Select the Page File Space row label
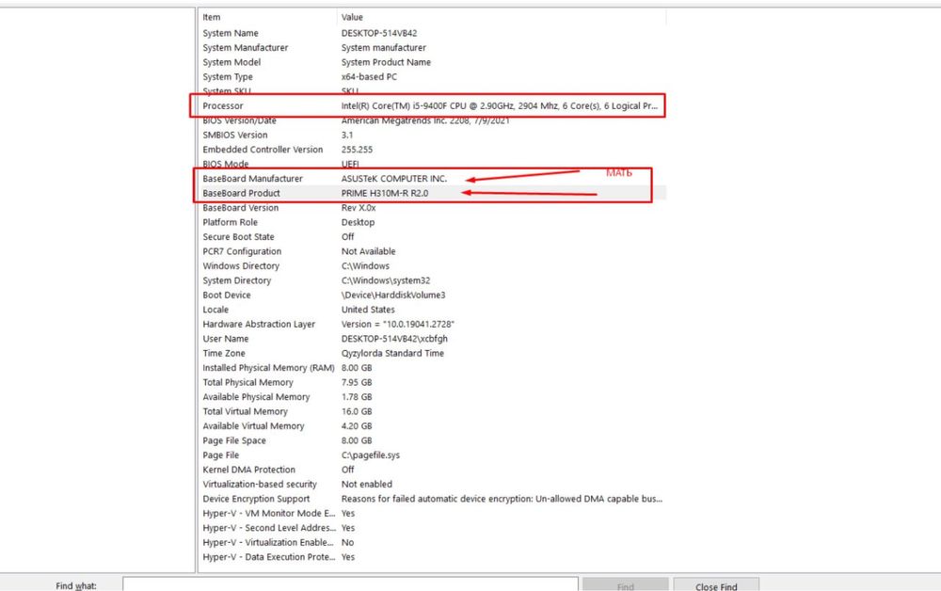Image resolution: width=941 pixels, height=591 pixels. click(x=234, y=440)
